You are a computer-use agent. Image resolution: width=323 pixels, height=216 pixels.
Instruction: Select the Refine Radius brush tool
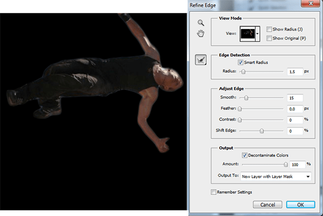(x=201, y=60)
